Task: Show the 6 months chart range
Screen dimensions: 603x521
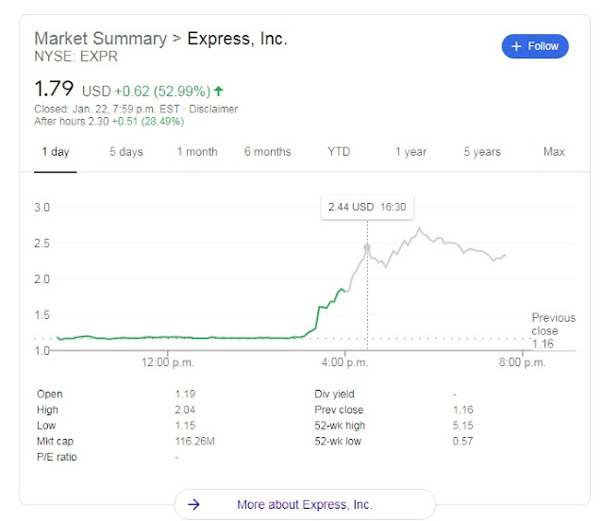Action: 267,152
